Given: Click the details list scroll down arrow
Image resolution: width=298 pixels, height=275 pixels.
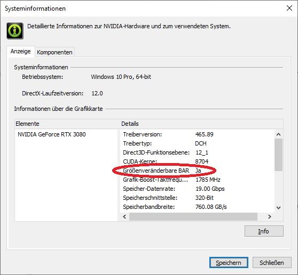Looking at the screenshot, I should (279, 208).
